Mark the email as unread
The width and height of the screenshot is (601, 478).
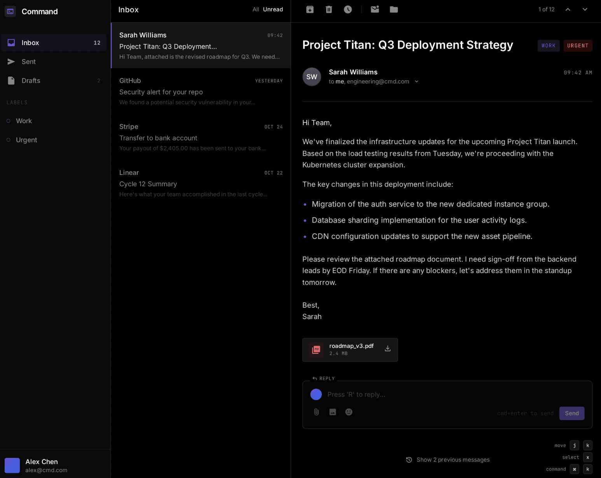click(x=375, y=9)
